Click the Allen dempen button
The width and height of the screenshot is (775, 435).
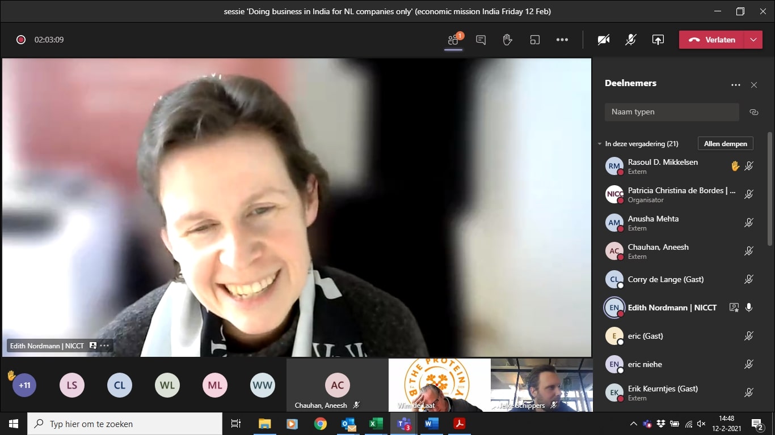pos(725,144)
